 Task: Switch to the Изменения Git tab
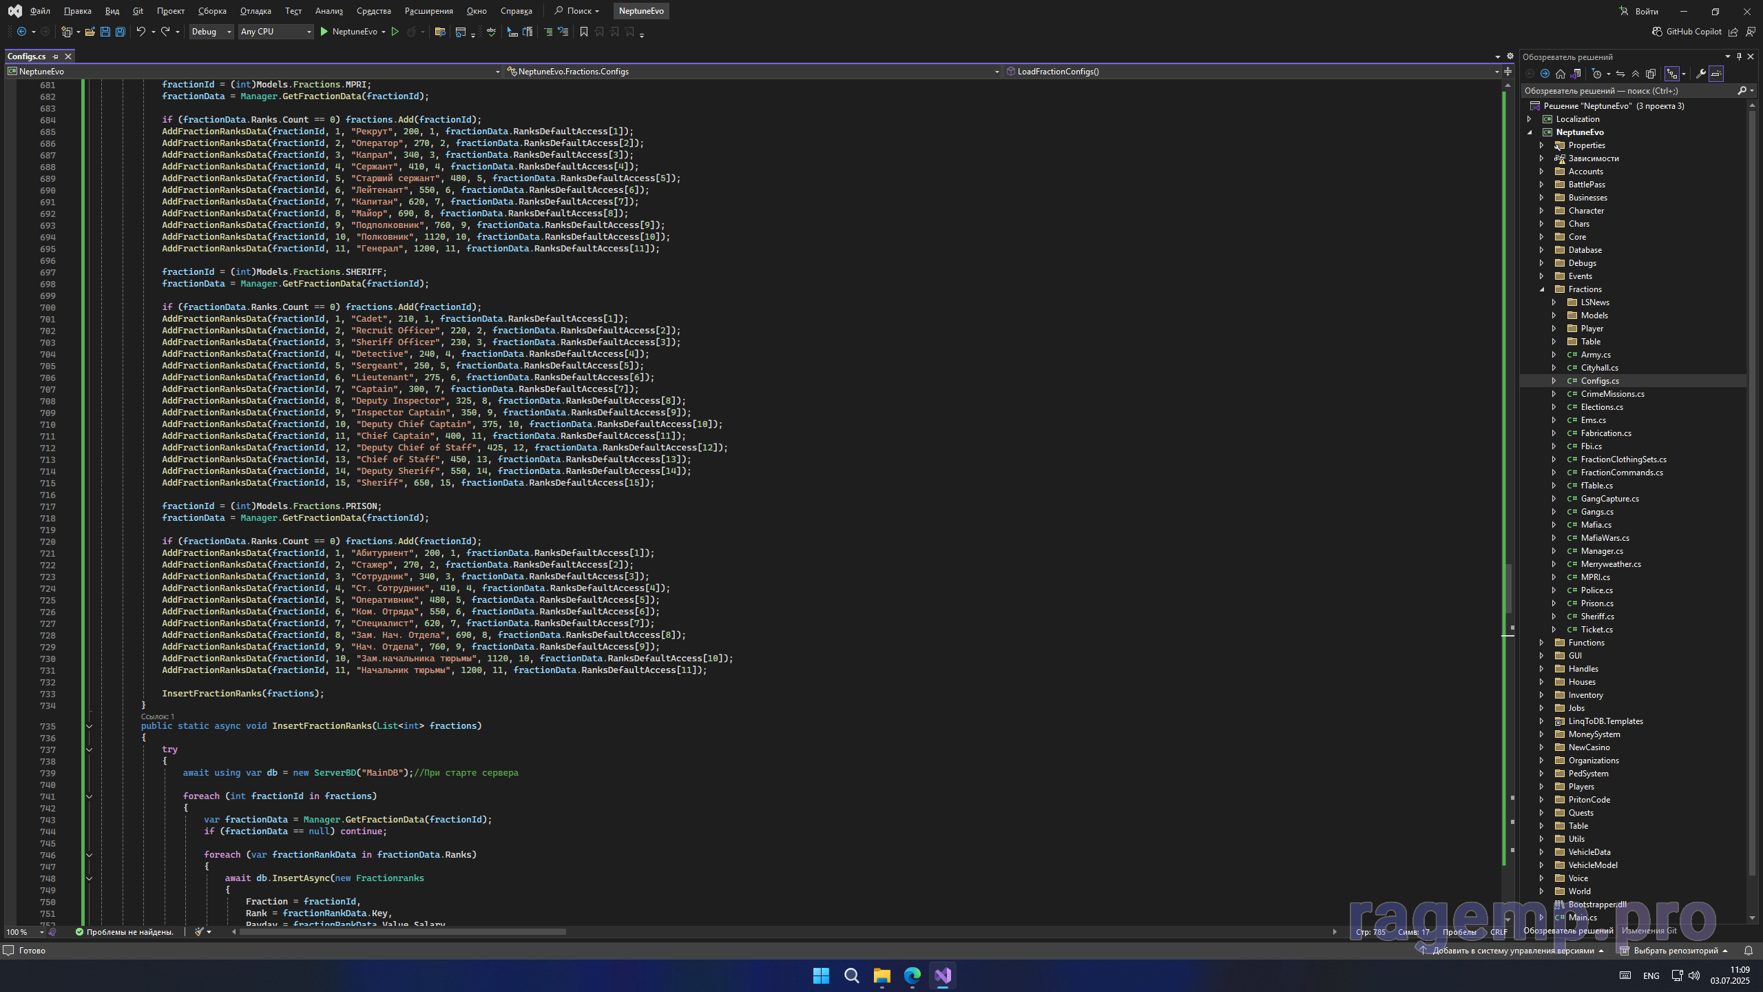click(1649, 931)
